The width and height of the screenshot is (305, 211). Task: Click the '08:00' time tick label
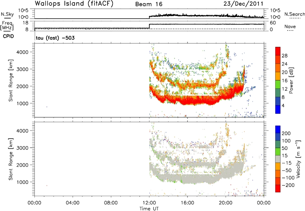coord(111,203)
